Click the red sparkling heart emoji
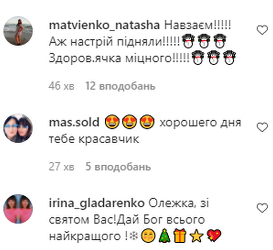Image resolution: width=273 pixels, height=250 pixels. click(x=214, y=236)
